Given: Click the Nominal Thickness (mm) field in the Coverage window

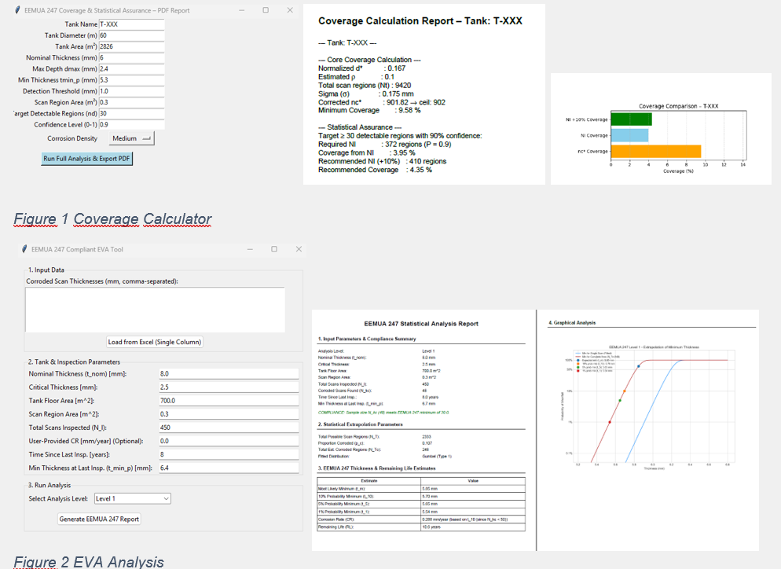Looking at the screenshot, I should click(131, 58).
